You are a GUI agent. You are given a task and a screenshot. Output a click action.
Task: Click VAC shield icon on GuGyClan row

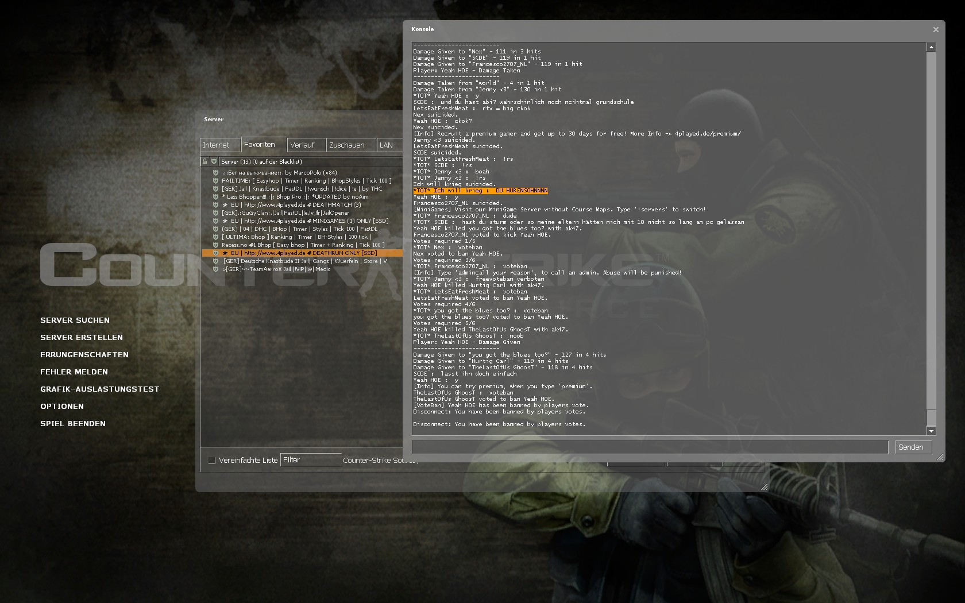tap(216, 212)
